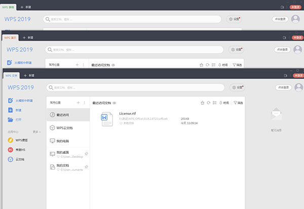Click 点击登录 in the WPS 文字 window
Screen dimensions: 304x209
[283, 88]
